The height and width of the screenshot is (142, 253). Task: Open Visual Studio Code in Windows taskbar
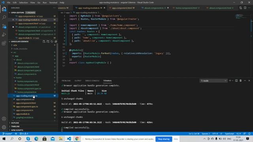click(x=69, y=138)
